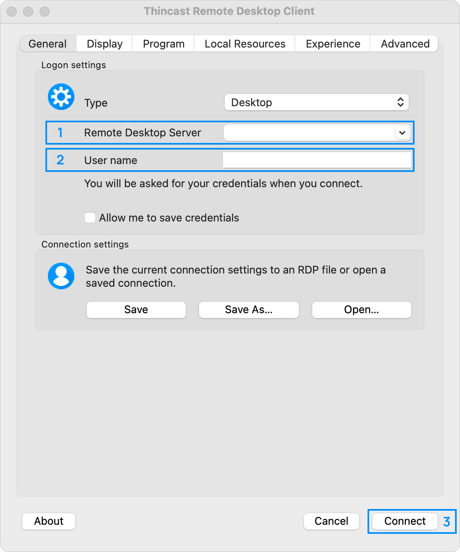
Task: Click the blue user profile icon
Action: coord(61,276)
